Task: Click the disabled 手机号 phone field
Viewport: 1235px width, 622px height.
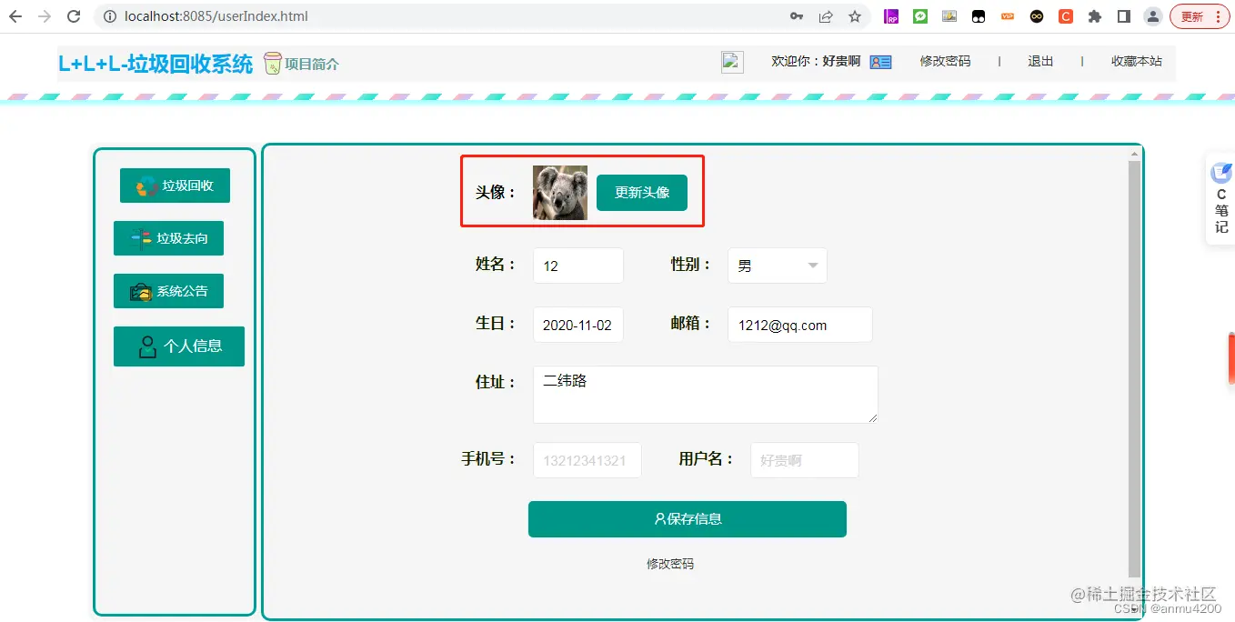Action: [x=587, y=460]
